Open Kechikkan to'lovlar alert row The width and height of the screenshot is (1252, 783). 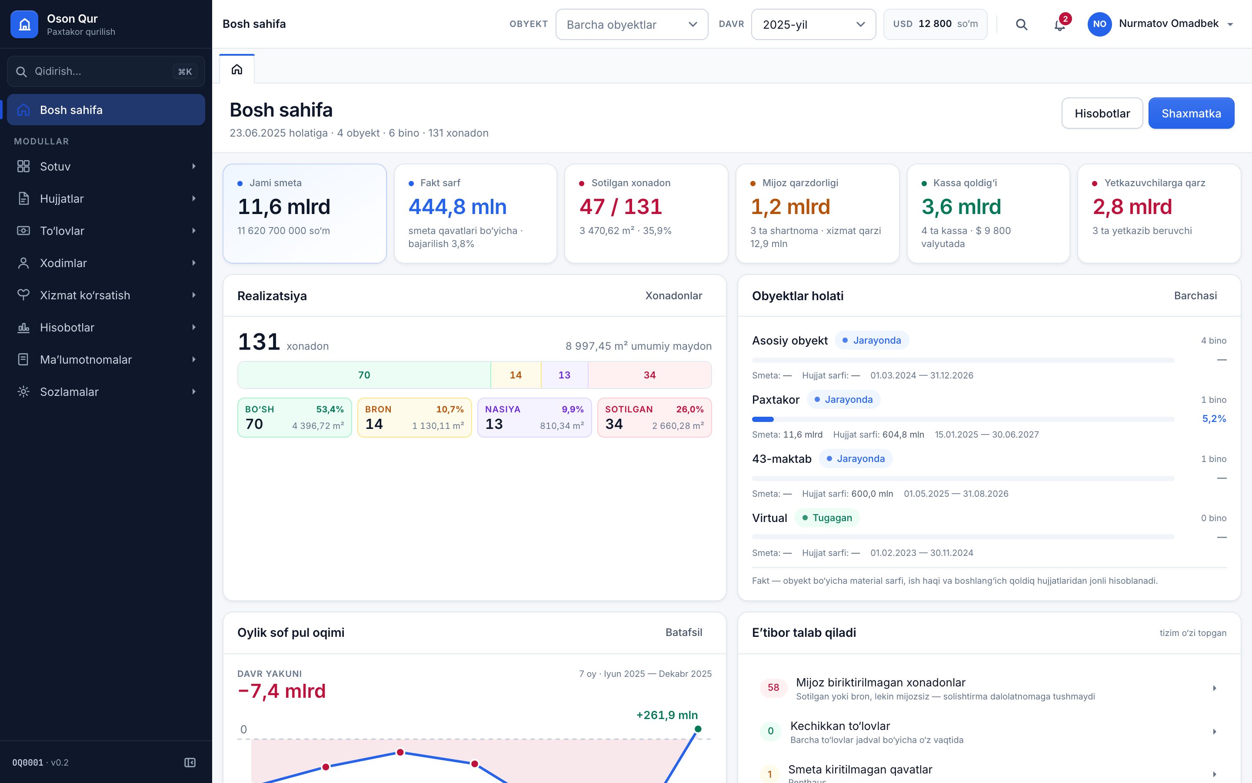[989, 732]
